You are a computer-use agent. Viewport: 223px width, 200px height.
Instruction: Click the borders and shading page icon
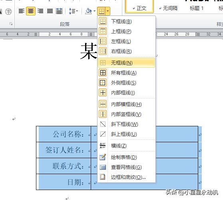pos(103,177)
